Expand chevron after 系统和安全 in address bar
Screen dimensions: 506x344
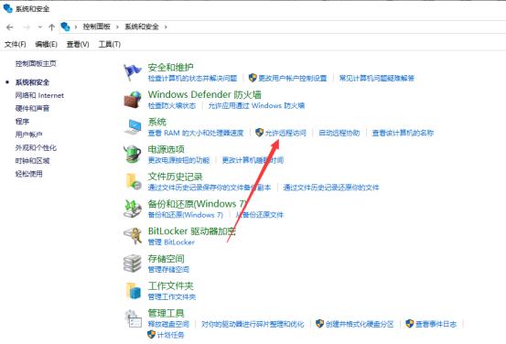(166, 27)
